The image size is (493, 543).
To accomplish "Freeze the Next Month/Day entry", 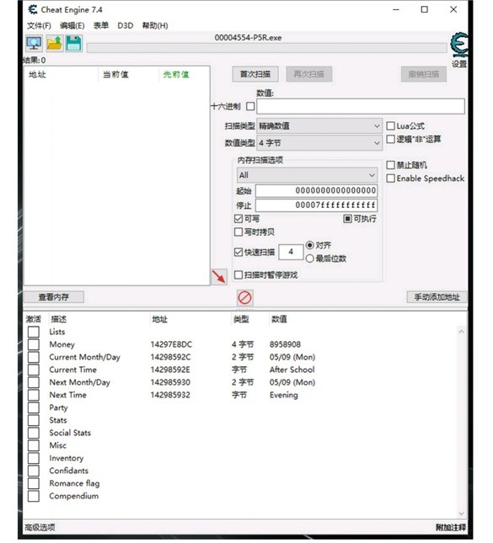I will (34, 382).
